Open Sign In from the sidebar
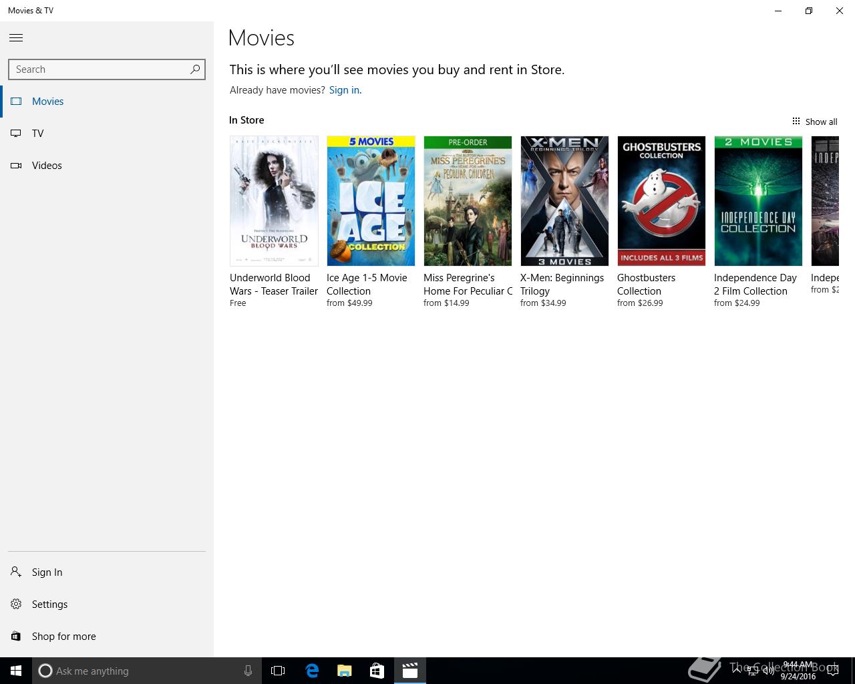 (107, 572)
